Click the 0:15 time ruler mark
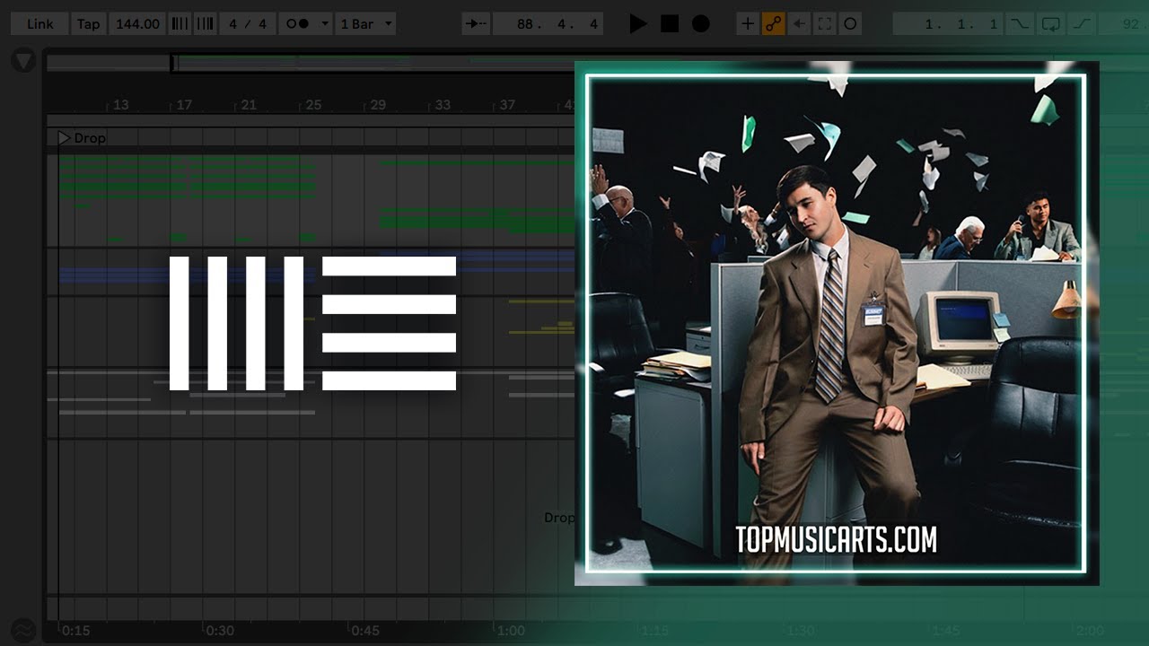 (x=75, y=631)
